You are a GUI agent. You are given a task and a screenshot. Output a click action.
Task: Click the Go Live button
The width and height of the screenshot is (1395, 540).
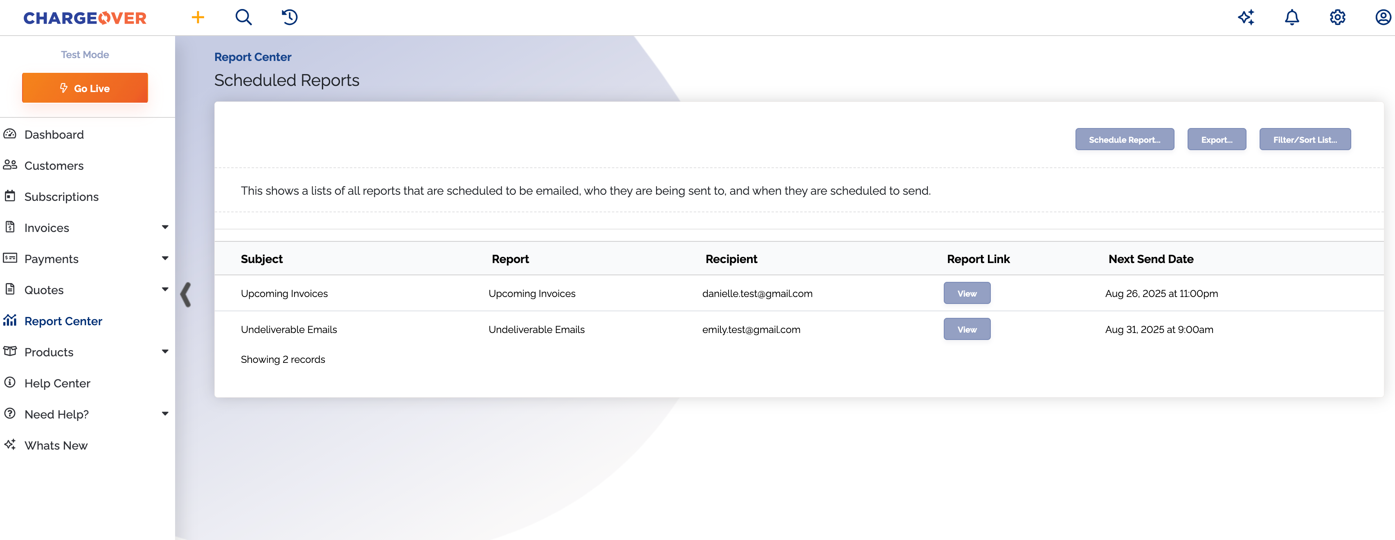(85, 88)
